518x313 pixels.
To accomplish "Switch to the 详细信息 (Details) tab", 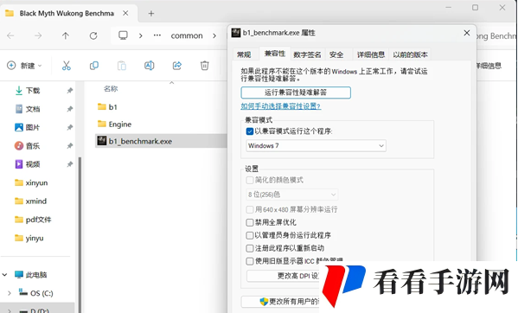I will pyautogui.click(x=371, y=54).
